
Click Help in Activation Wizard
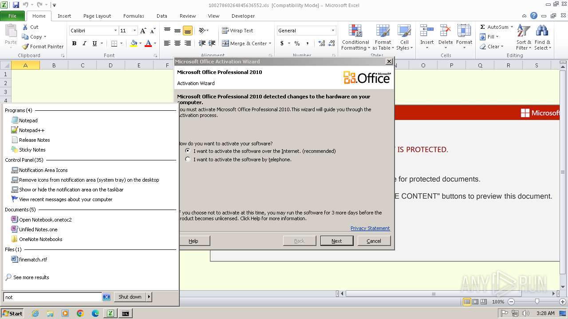click(x=193, y=241)
